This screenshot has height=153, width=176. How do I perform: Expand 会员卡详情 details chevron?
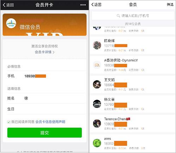(54, 52)
